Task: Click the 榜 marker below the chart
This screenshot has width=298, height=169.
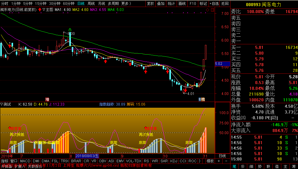Action: pos(203,100)
